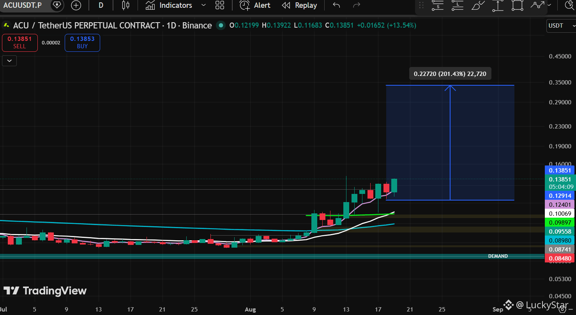Click the 0.12401 purple price axis label
Viewport: 576px width, 315px height.
pyautogui.click(x=560, y=205)
